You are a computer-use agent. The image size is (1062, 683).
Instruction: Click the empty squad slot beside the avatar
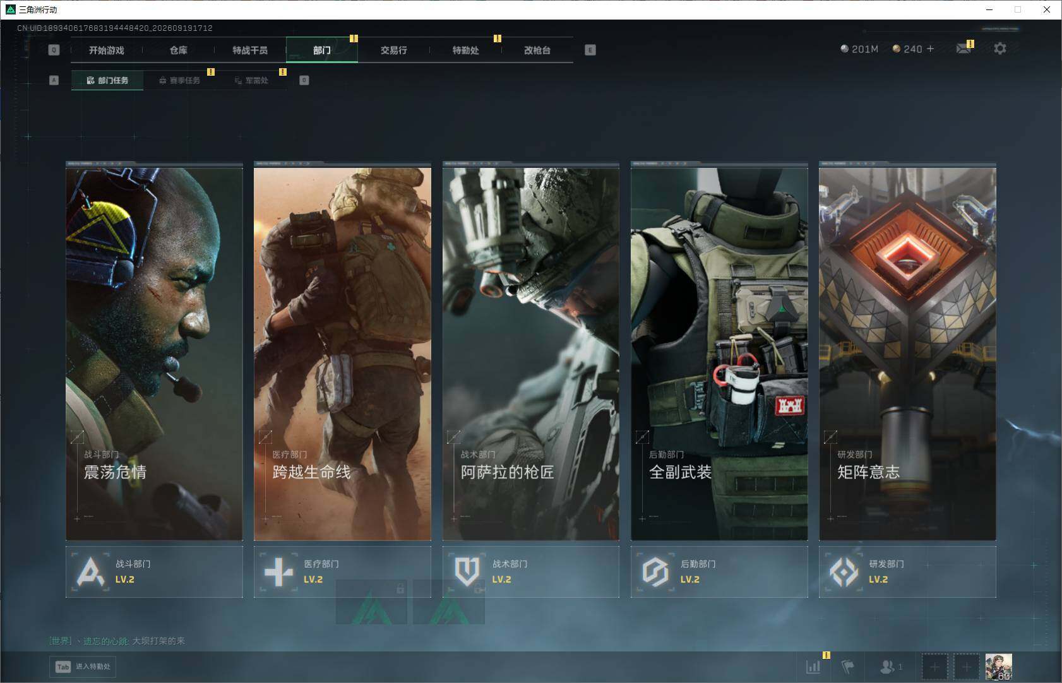(x=966, y=667)
